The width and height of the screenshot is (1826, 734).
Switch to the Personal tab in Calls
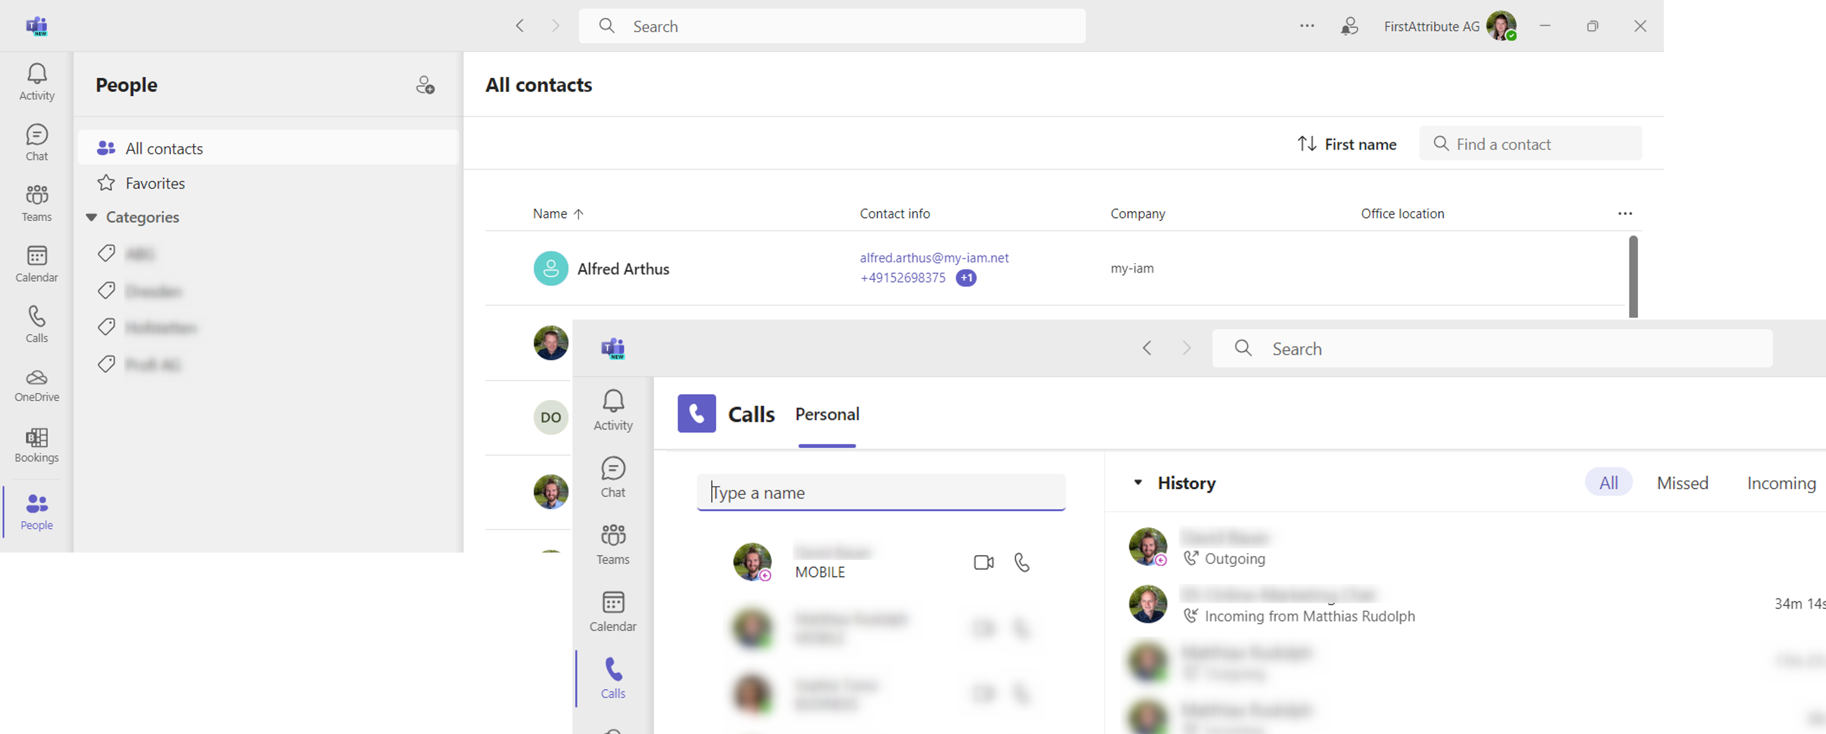coord(827,414)
